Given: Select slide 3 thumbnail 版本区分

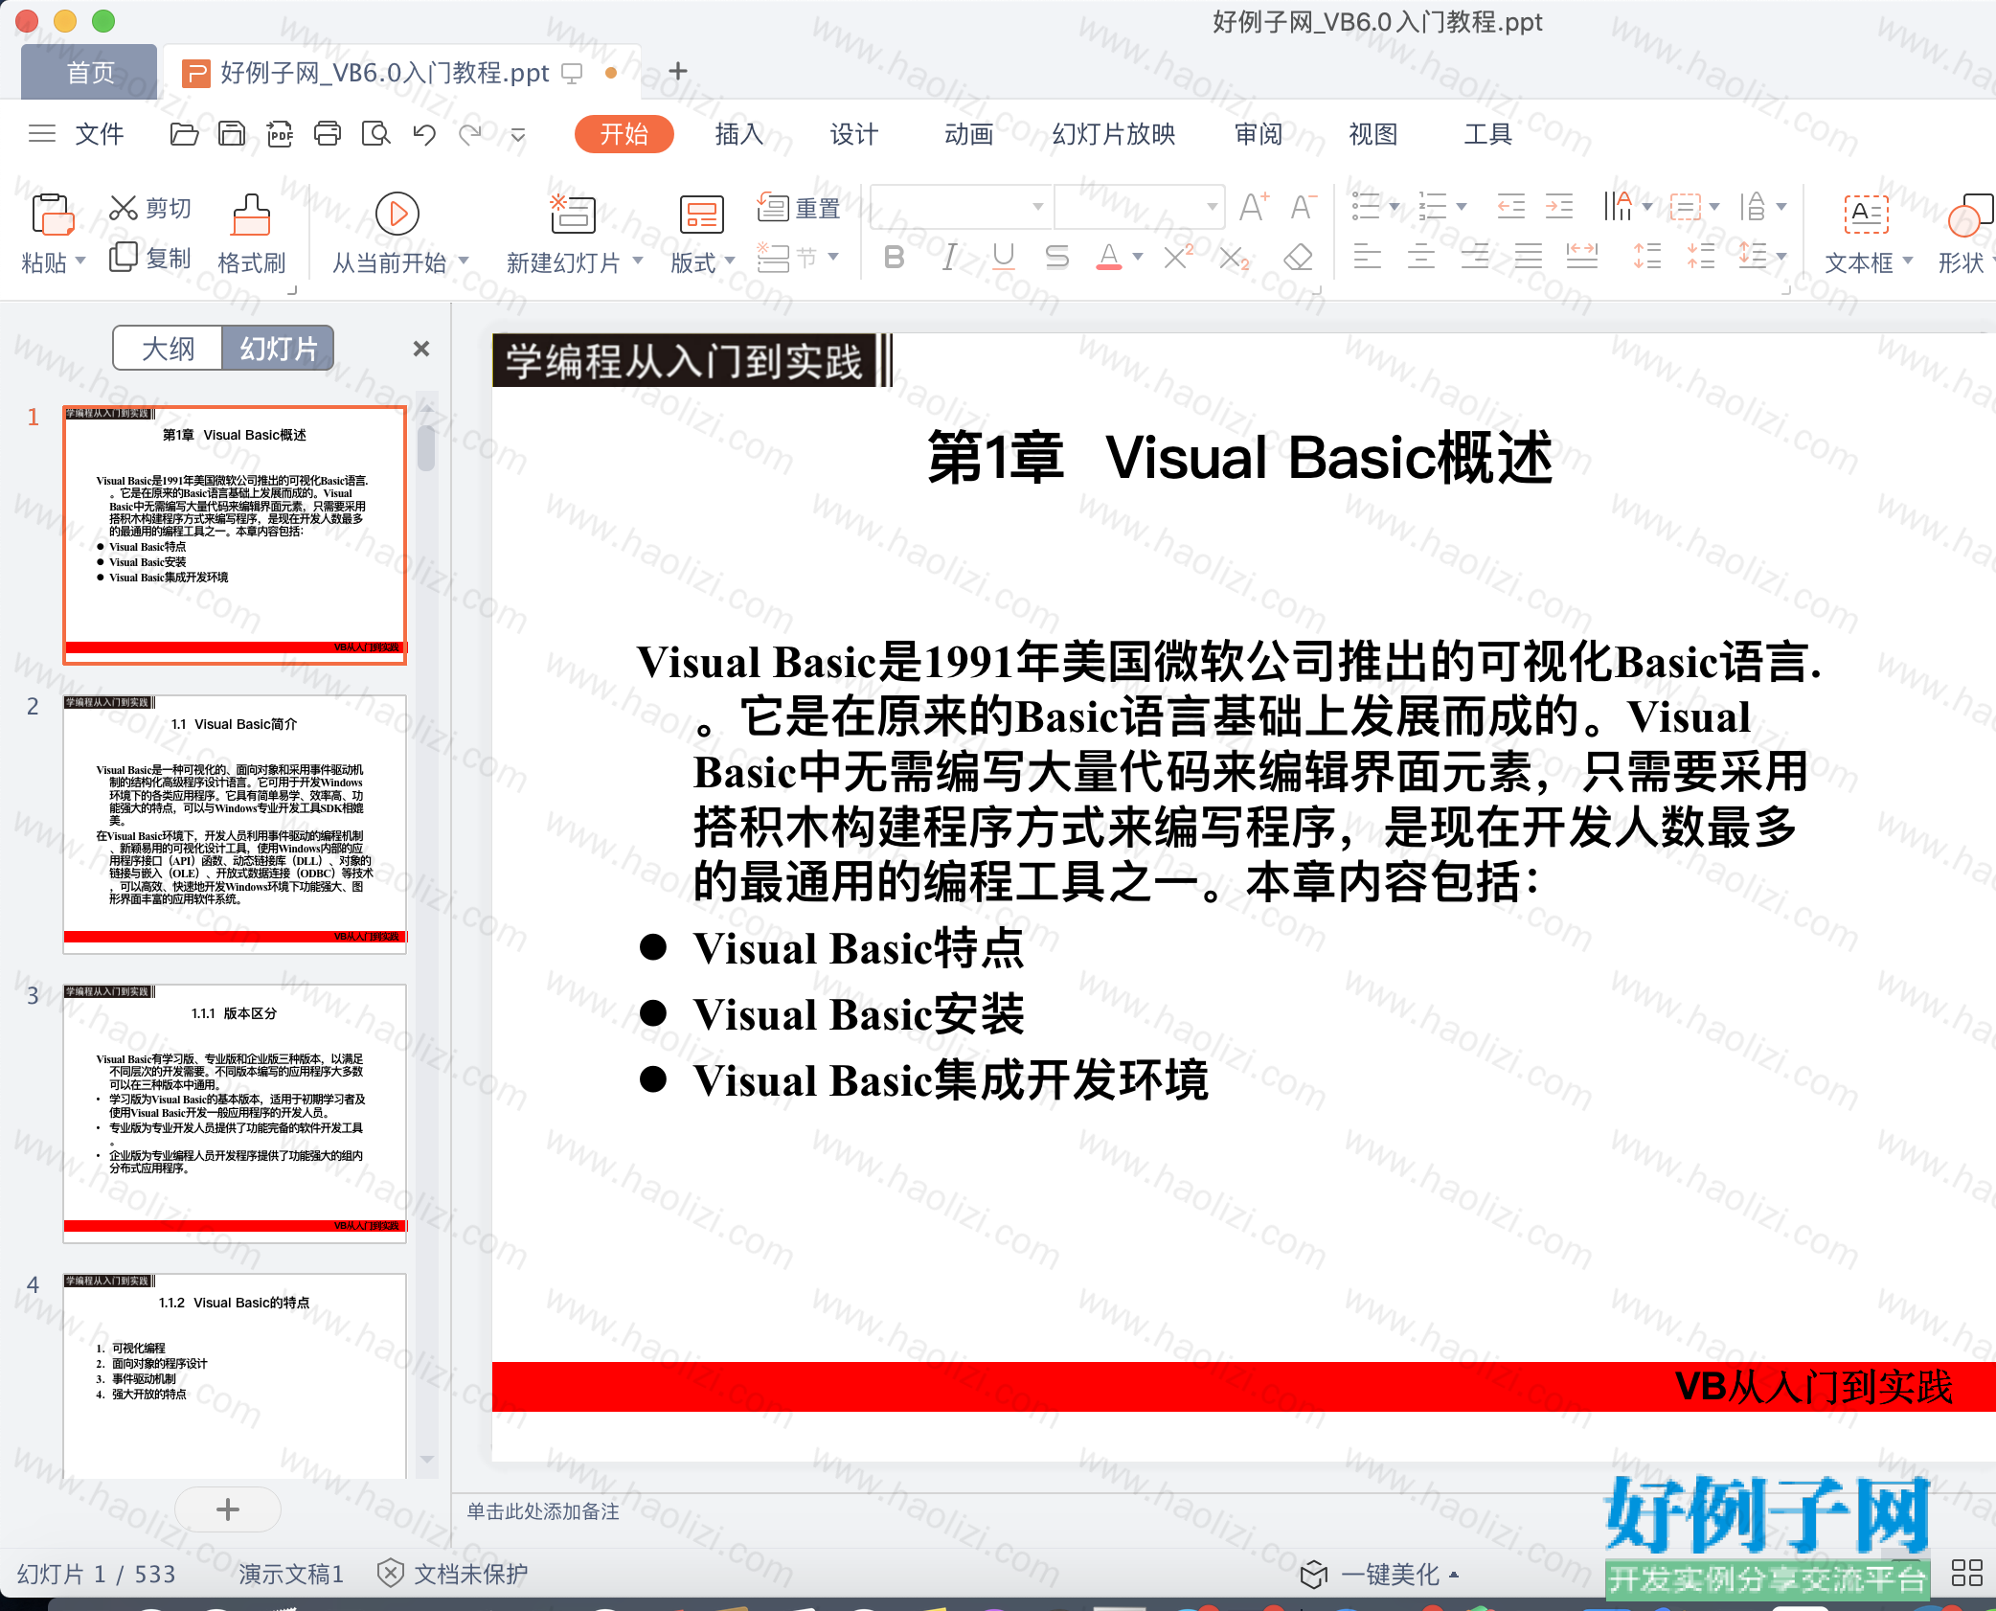Looking at the screenshot, I should pyautogui.click(x=235, y=1112).
